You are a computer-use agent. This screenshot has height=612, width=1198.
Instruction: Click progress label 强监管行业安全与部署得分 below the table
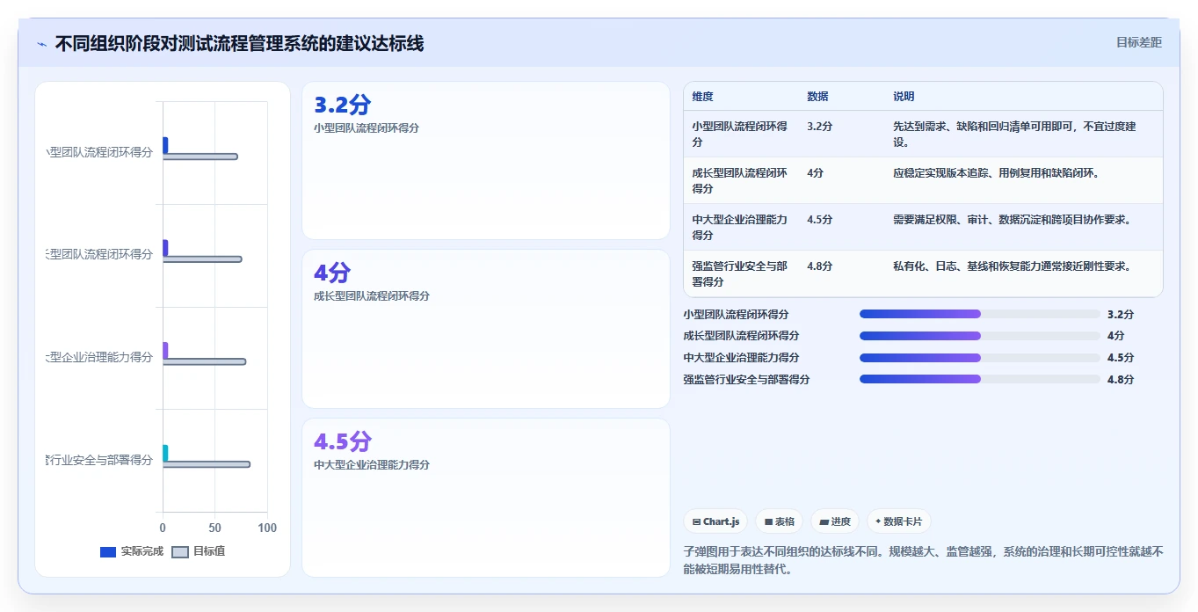[746, 380]
